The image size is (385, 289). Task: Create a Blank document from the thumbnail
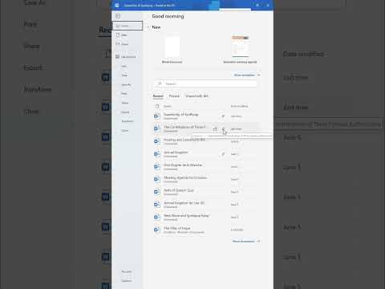(172, 47)
